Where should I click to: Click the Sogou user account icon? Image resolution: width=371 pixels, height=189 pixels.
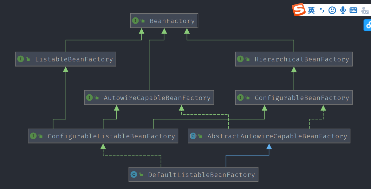365,10
